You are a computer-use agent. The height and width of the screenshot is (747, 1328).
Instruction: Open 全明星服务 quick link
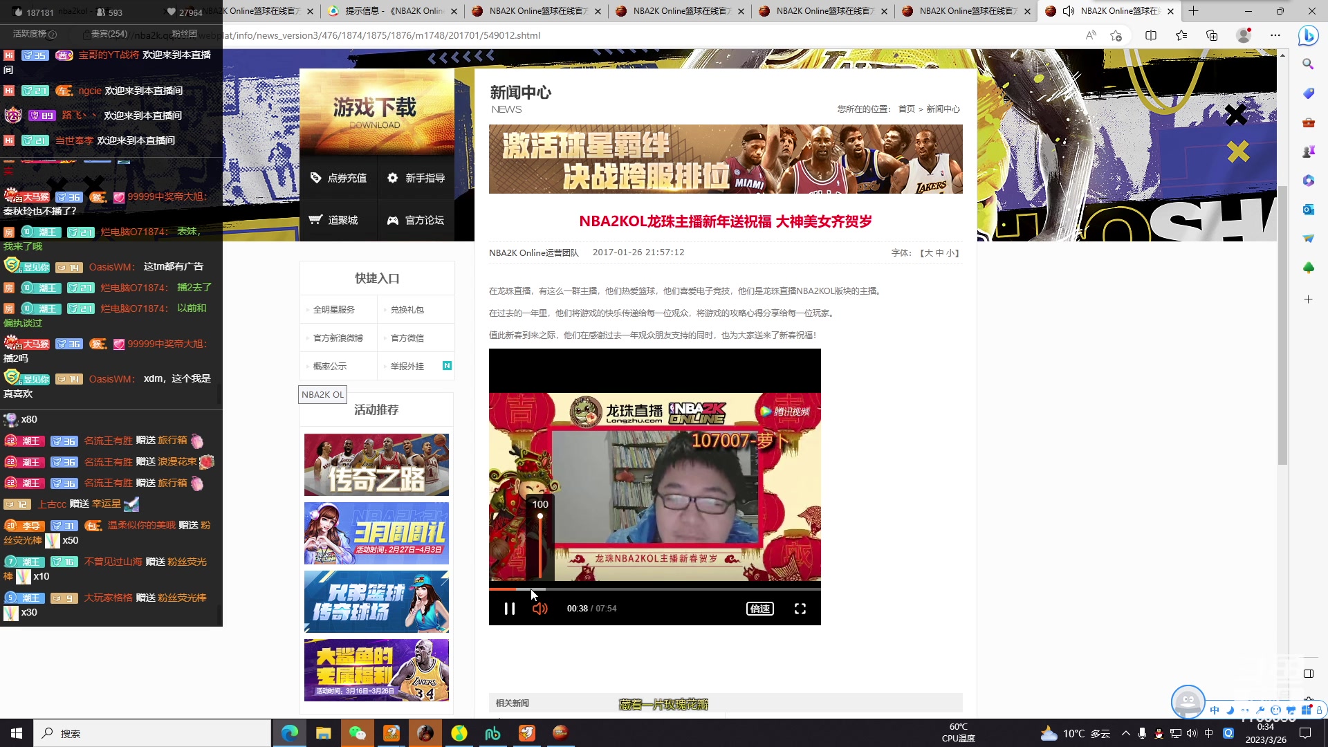click(334, 310)
